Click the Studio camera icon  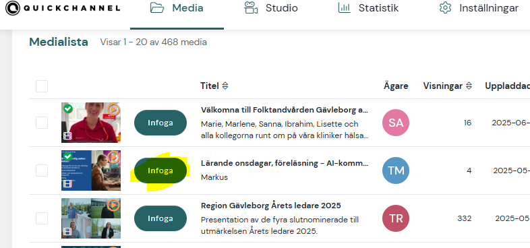coord(250,8)
